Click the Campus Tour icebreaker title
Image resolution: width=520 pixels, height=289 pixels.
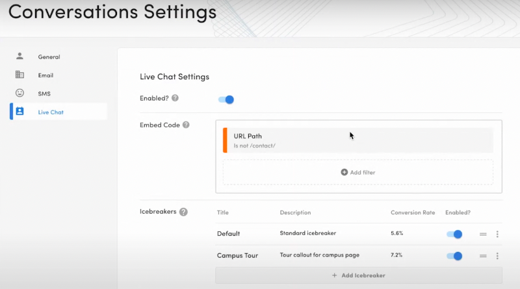[x=237, y=255]
